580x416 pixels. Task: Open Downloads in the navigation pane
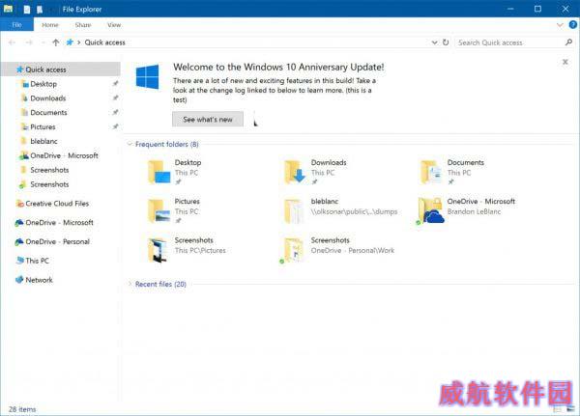coord(47,98)
